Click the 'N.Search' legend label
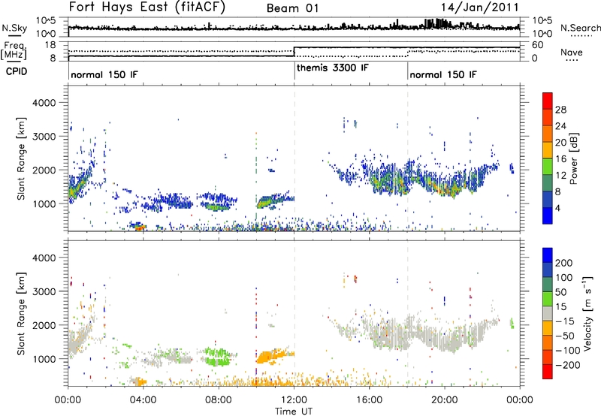Image resolution: width=601 pixels, height=416 pixels. coord(580,28)
